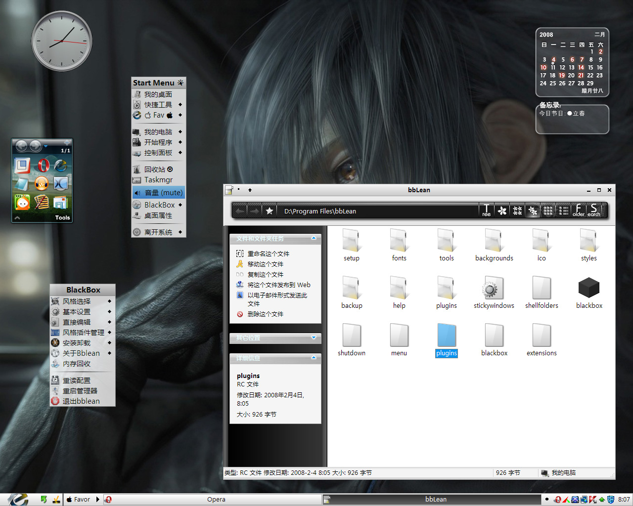Open the setup folder
This screenshot has height=506, width=633.
[x=352, y=245]
